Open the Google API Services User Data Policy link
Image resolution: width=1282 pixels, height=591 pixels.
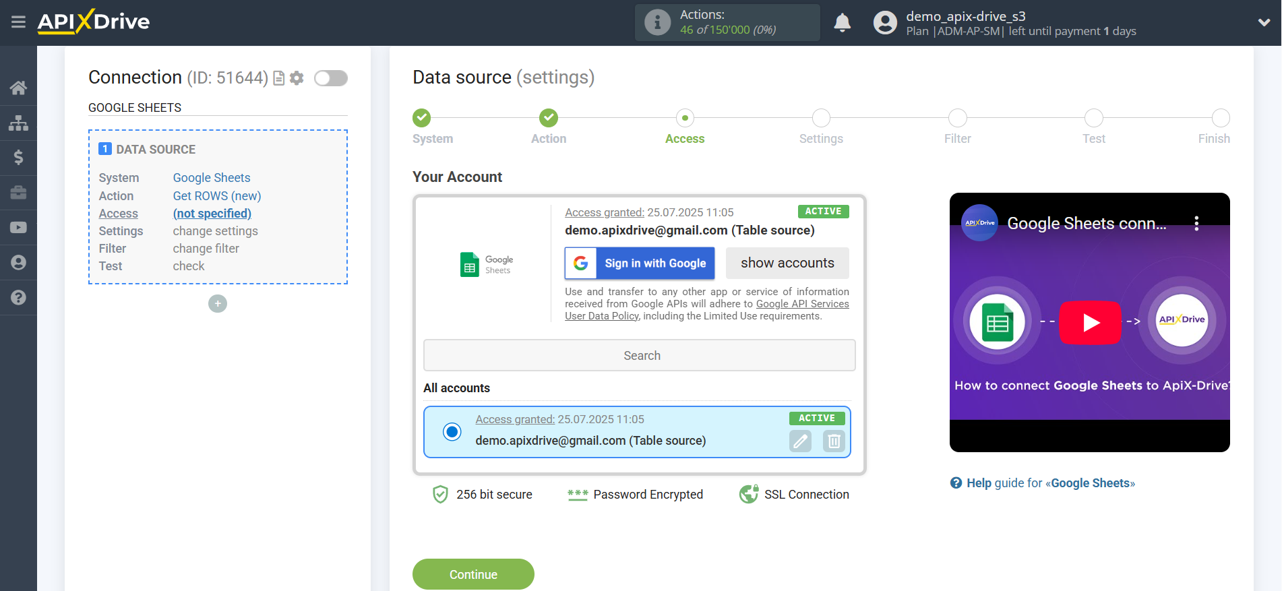[707, 310]
